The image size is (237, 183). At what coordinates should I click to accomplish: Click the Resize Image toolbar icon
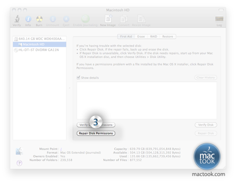[141, 18]
